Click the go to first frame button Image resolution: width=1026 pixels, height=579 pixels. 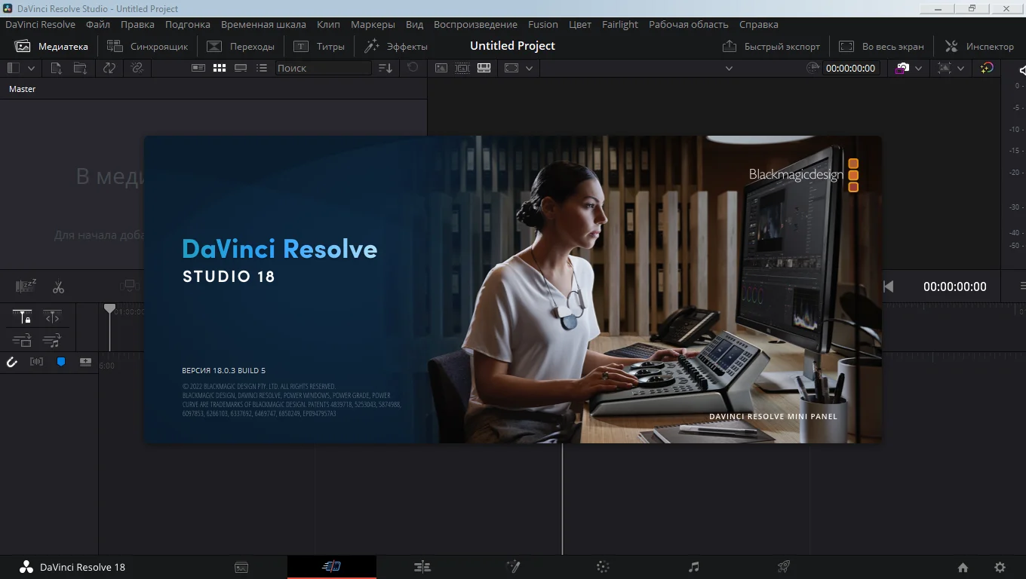[x=889, y=286]
